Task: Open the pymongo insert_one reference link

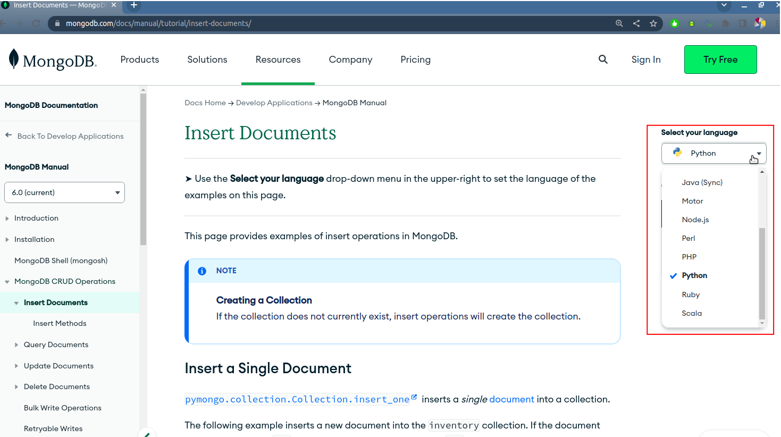Action: pos(297,399)
